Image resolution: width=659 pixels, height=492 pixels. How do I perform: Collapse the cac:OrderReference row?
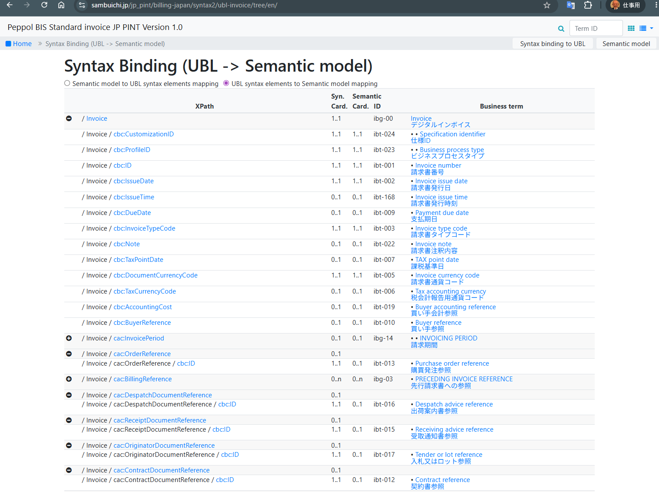pyautogui.click(x=69, y=354)
